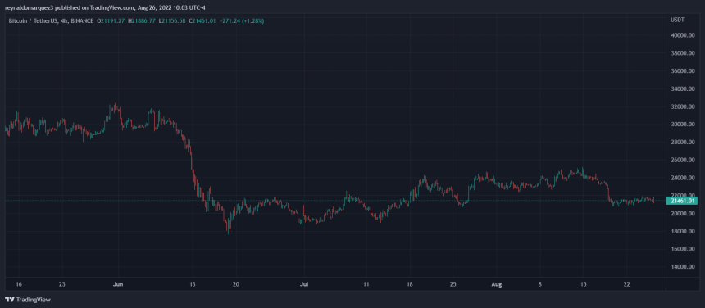Screen dimensions: 705x308
Task: Click the 23 date label on time axis
Action: coord(62,284)
